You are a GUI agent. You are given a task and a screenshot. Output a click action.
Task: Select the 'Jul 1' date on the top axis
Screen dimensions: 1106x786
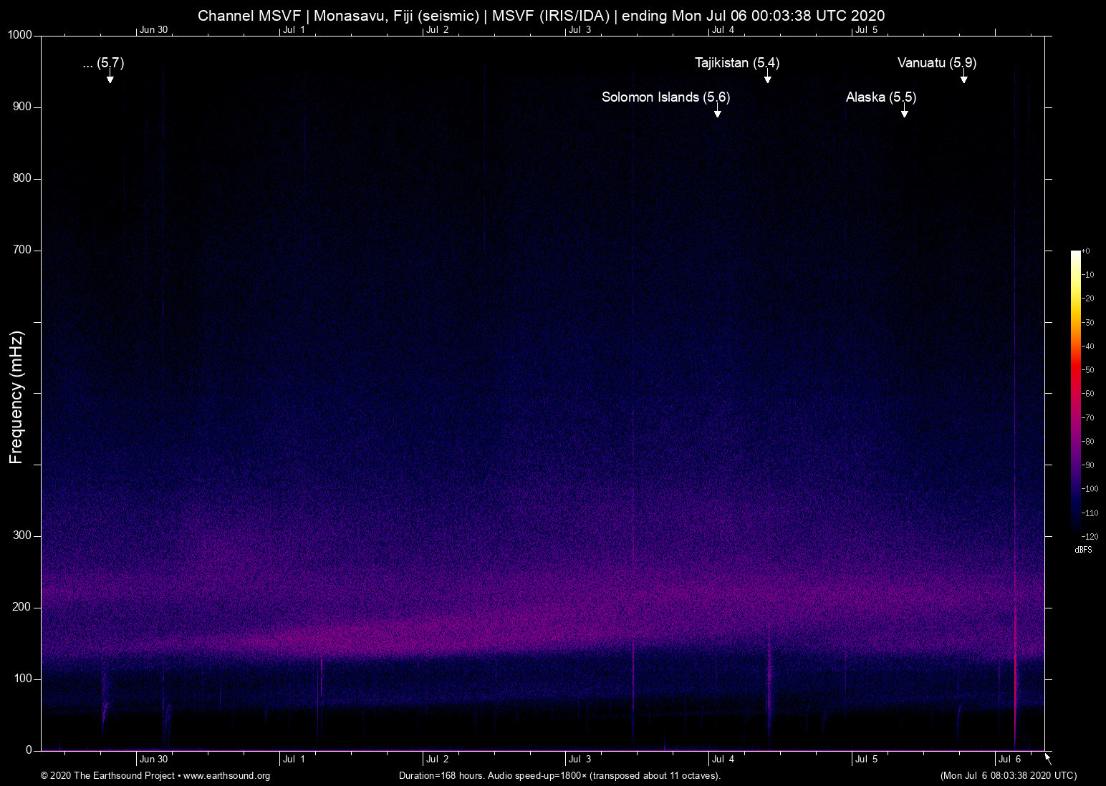294,29
